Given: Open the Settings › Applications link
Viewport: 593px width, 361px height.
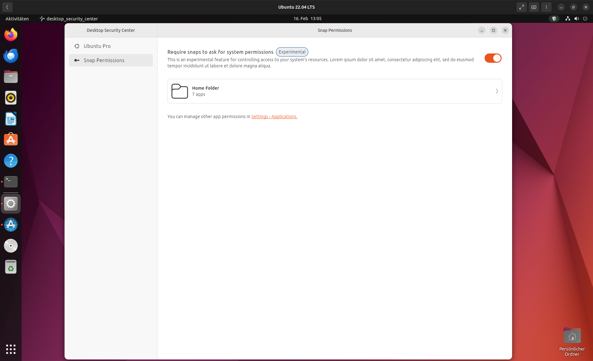Looking at the screenshot, I should [x=274, y=117].
